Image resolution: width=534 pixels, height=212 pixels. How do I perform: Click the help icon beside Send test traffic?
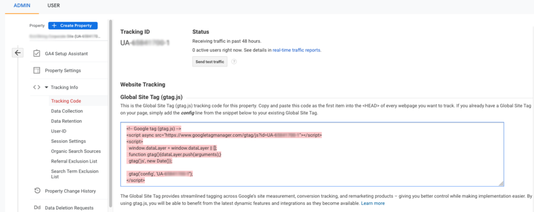point(234,62)
